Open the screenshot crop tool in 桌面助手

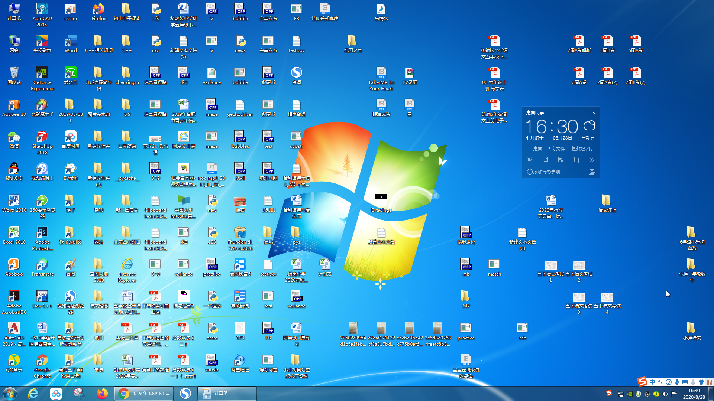coord(576,160)
